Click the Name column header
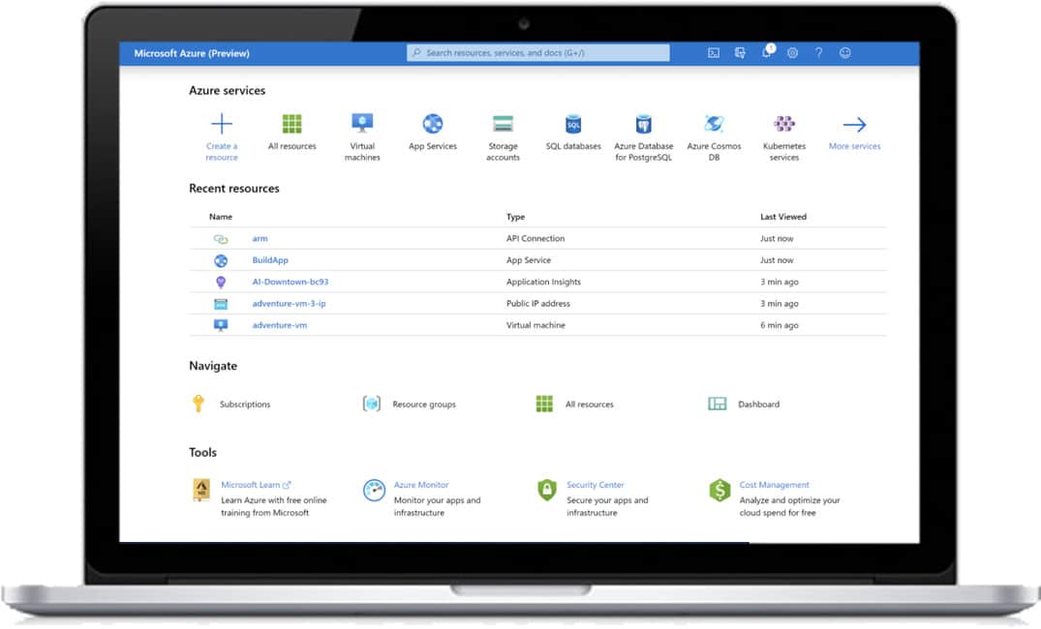This screenshot has width=1041, height=629. [221, 217]
